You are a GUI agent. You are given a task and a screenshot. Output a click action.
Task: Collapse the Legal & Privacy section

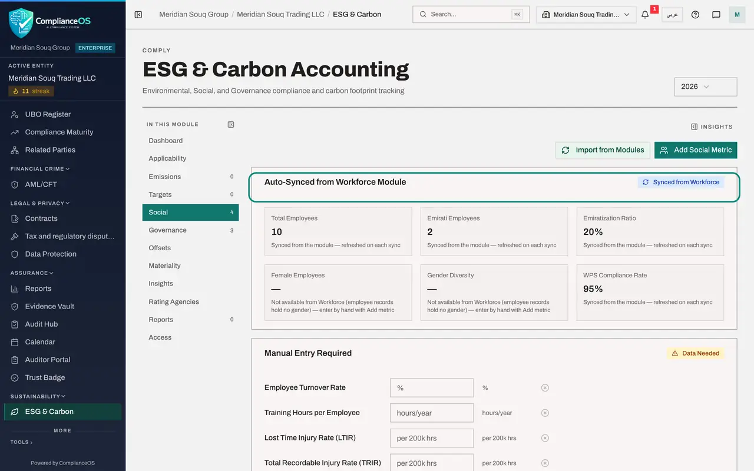[x=40, y=203]
